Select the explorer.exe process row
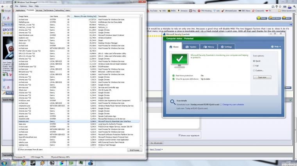Image resolution: width=297 pixels, height=166 pixels. point(79,38)
